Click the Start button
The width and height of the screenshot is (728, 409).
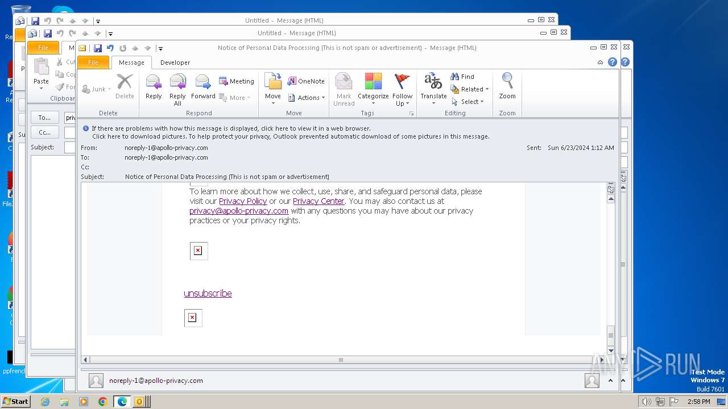pyautogui.click(x=15, y=402)
